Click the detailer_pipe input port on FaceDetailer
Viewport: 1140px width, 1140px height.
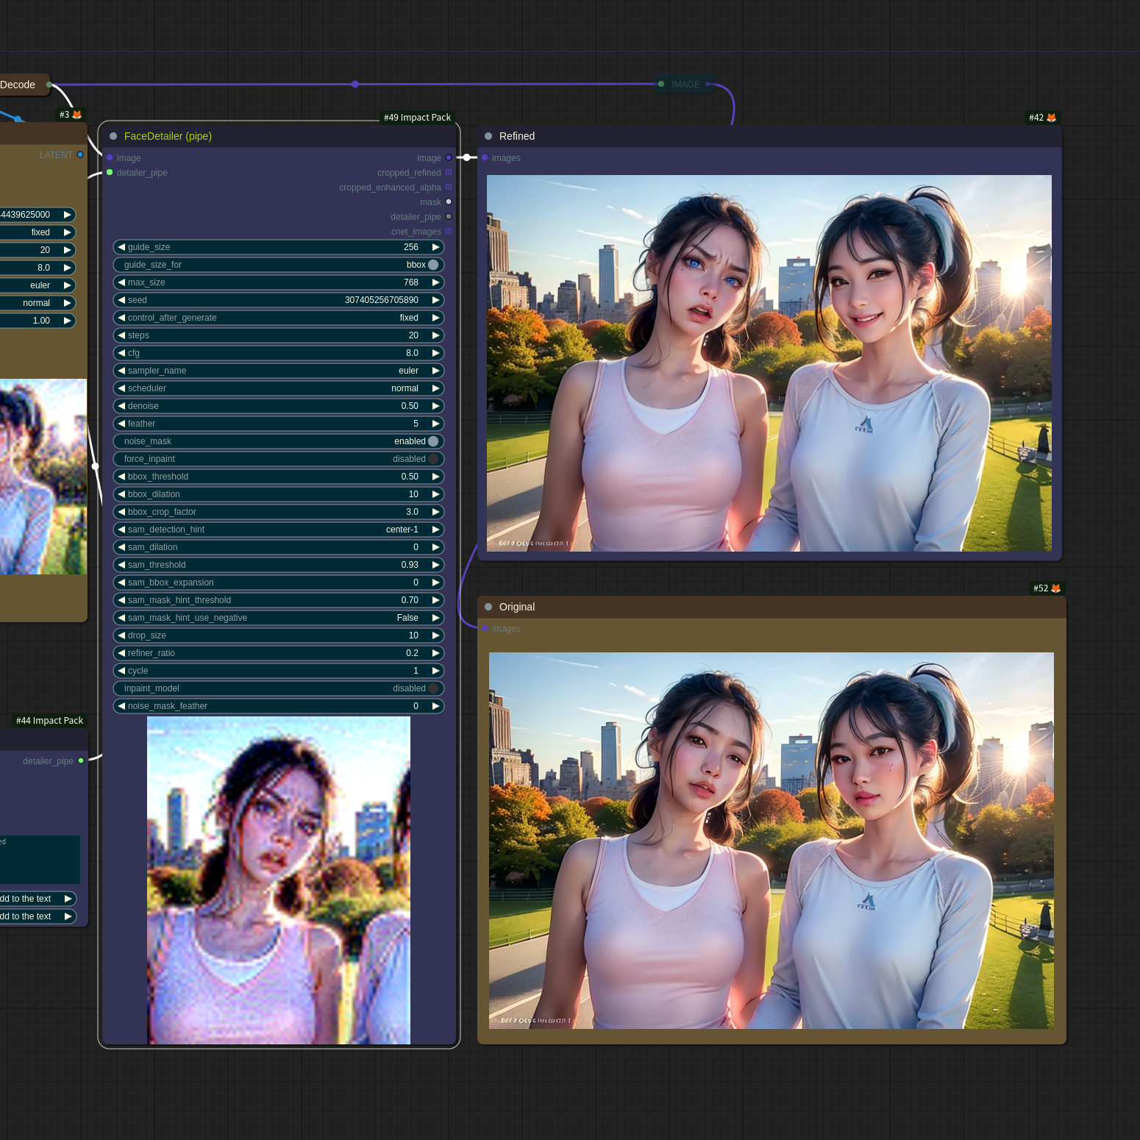(x=110, y=173)
